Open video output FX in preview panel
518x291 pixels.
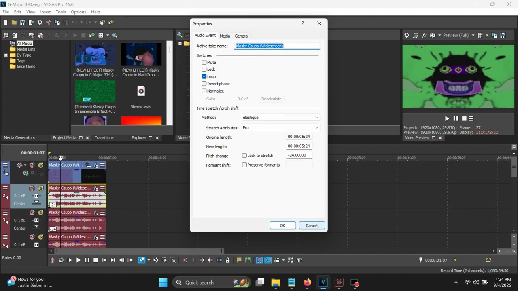[x=424, y=35]
